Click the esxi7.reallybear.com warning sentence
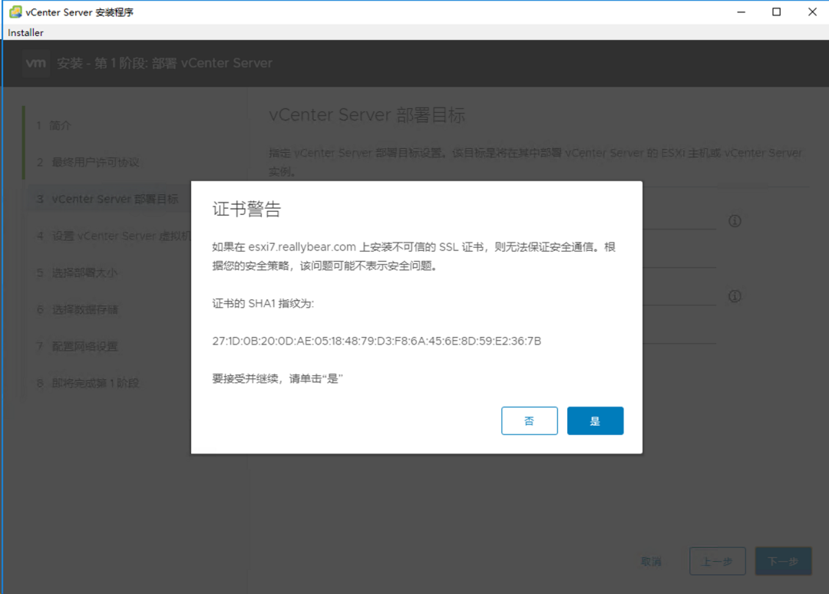829x594 pixels. 414,256
